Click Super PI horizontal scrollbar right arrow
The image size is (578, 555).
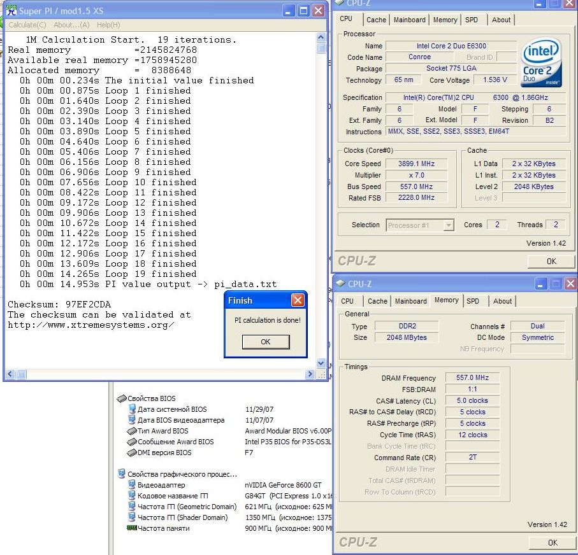tap(310, 374)
